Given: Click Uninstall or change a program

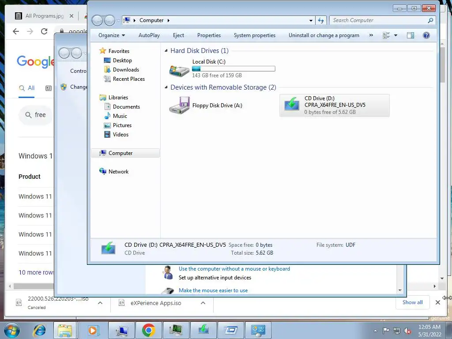Looking at the screenshot, I should pos(324,35).
